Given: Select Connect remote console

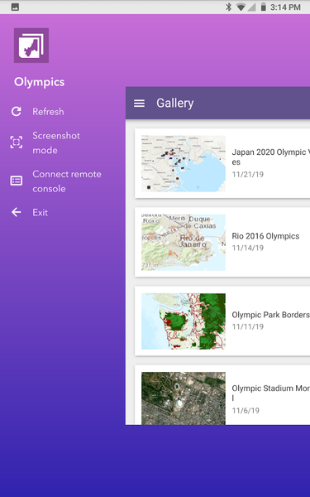Looking at the screenshot, I should pyautogui.click(x=67, y=181).
